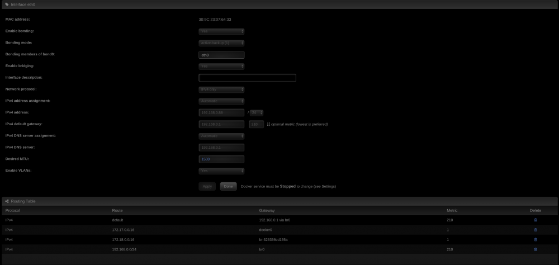Click the gateway metric field 210
The image size is (559, 265).
257,124
